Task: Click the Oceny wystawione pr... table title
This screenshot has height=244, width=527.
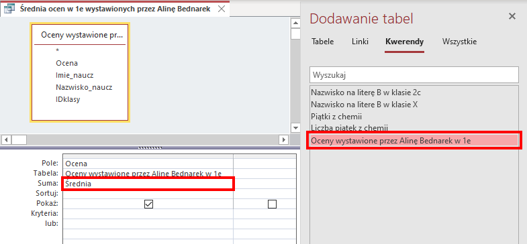Action: click(x=82, y=35)
